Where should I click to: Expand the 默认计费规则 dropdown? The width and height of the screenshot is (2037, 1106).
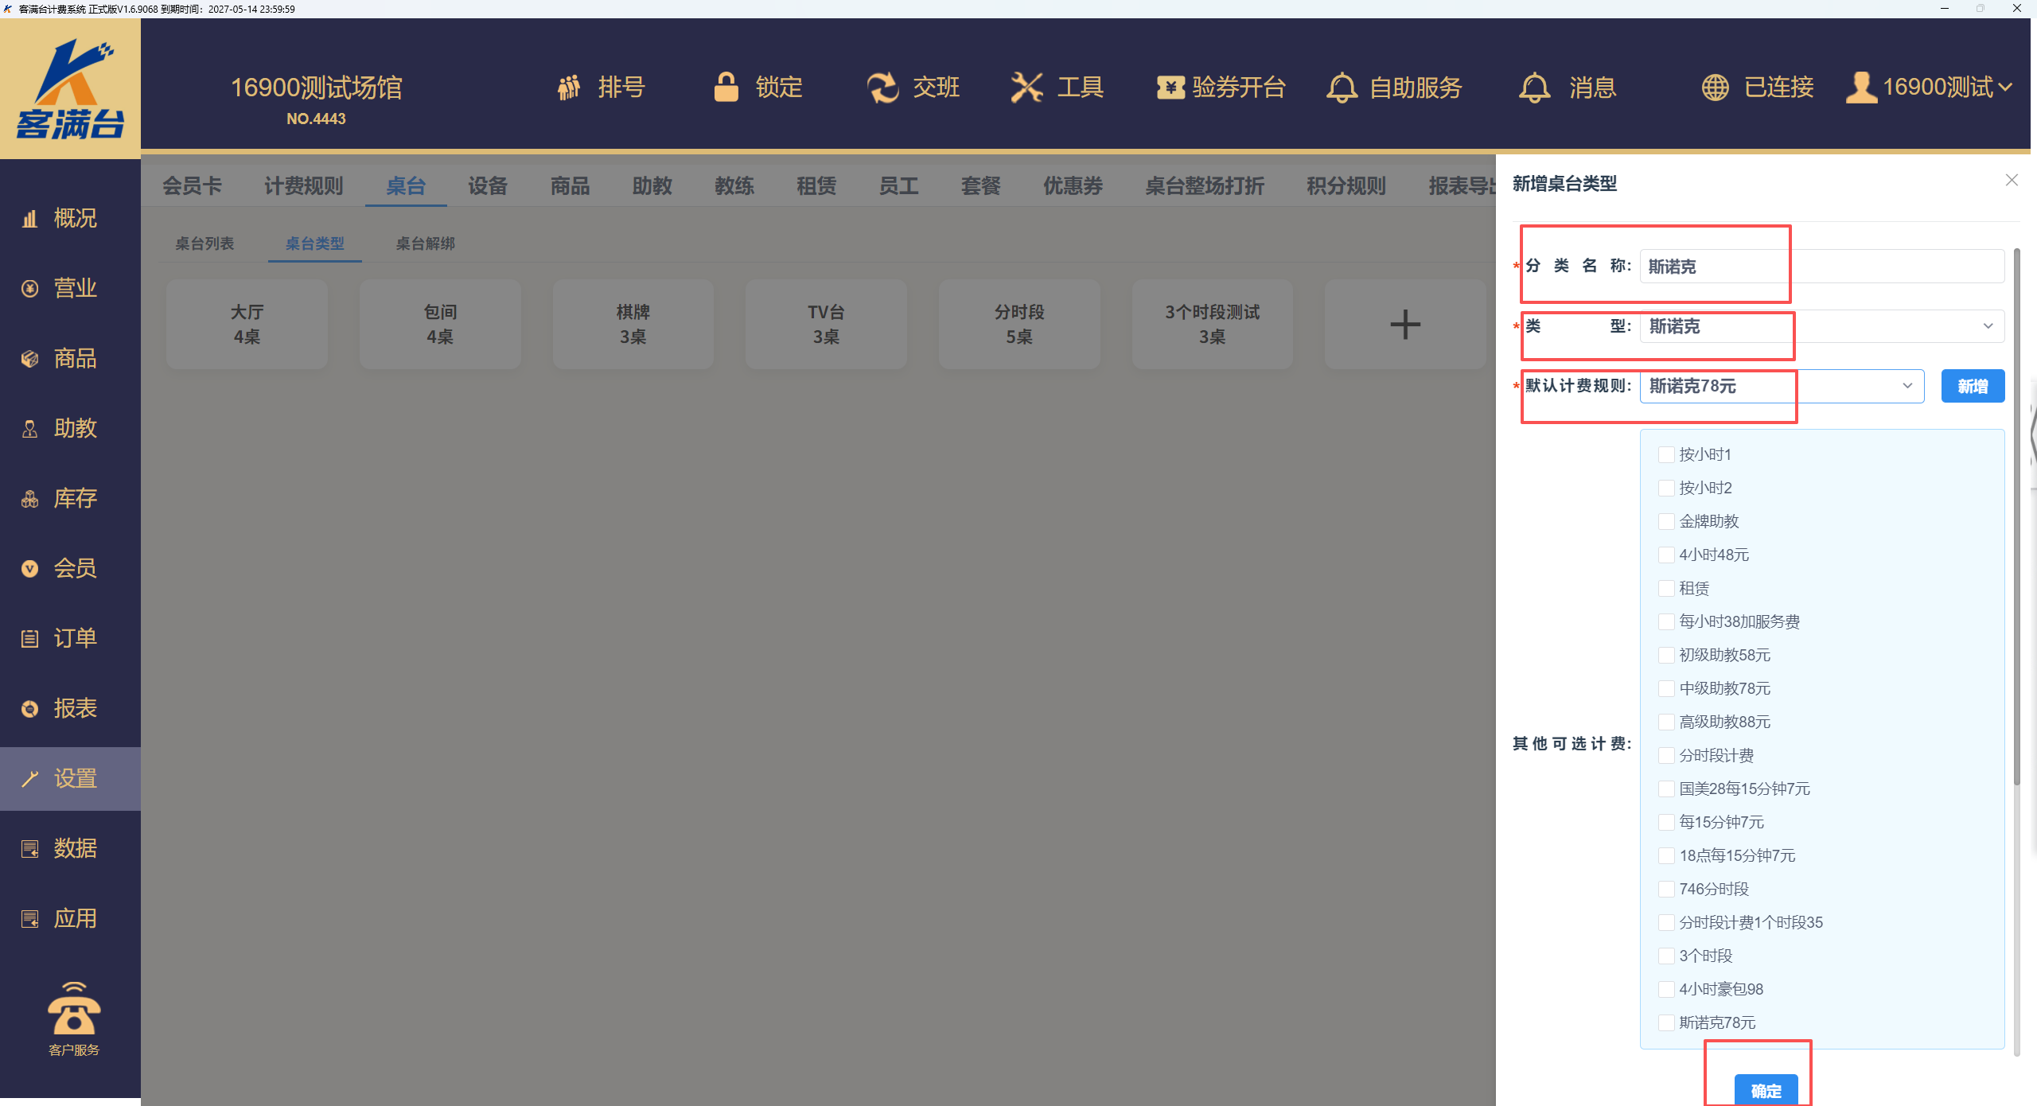tap(1782, 386)
